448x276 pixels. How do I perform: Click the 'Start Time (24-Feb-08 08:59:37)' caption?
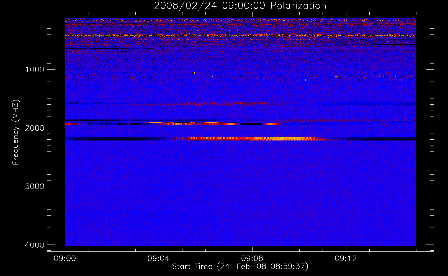point(240,267)
